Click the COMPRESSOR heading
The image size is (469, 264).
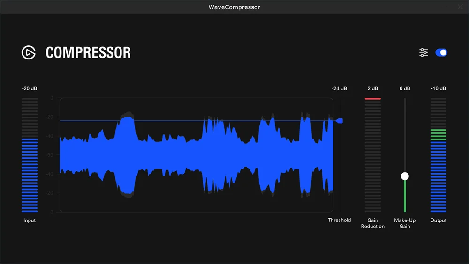(x=88, y=52)
